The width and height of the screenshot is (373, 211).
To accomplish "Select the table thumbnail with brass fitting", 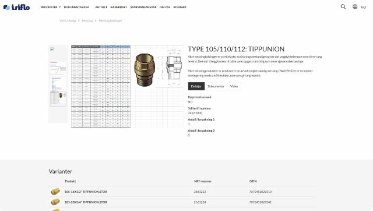I will (58, 99).
